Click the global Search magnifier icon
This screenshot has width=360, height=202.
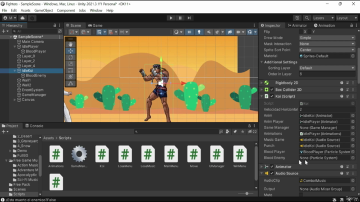(x=307, y=18)
